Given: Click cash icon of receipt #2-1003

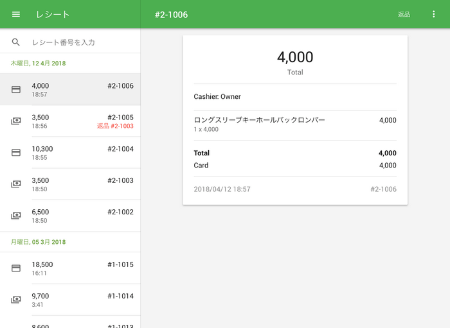Looking at the screenshot, I should [x=16, y=184].
